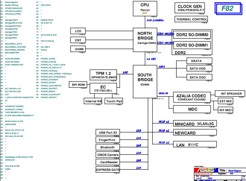This screenshot has height=181, width=246.
Task: Select index entry "34 BT"
Action: pyautogui.click(x=4, y=100)
